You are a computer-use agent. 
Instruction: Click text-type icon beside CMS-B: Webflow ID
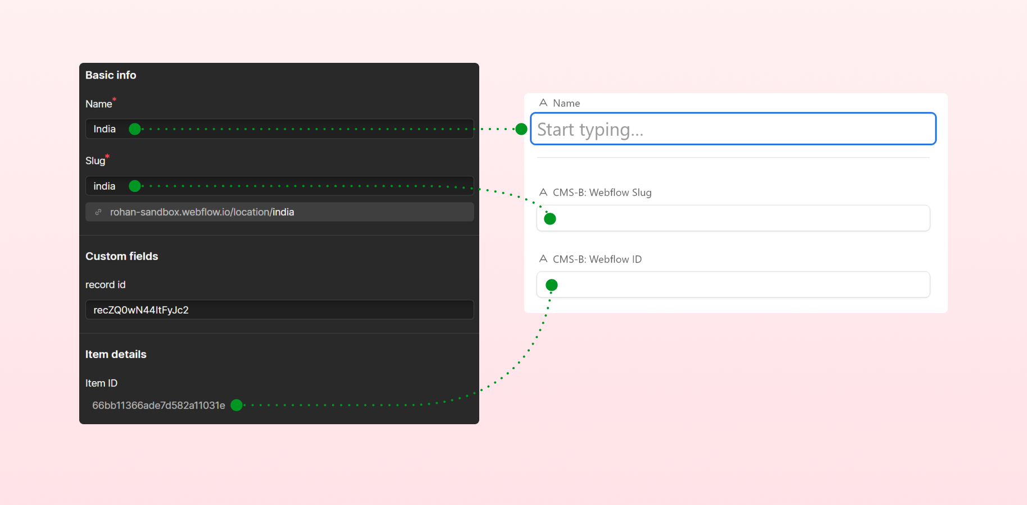[x=543, y=259]
